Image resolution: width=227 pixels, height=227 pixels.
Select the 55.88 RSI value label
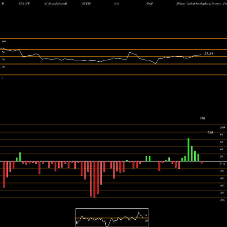[x=209, y=54]
